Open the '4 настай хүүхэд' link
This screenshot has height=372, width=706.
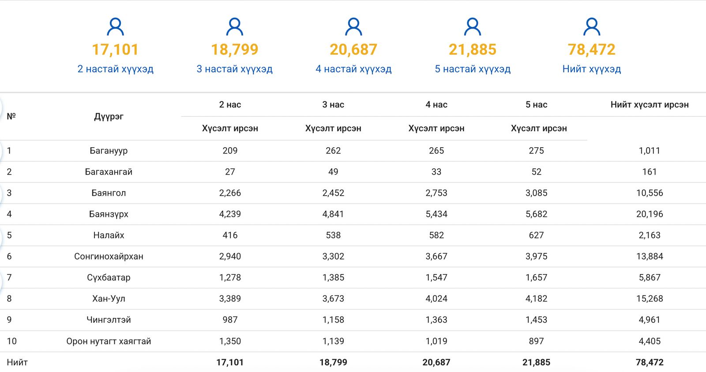pos(353,69)
